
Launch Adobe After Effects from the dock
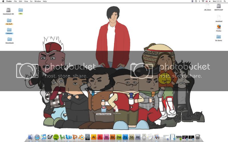point(138,137)
